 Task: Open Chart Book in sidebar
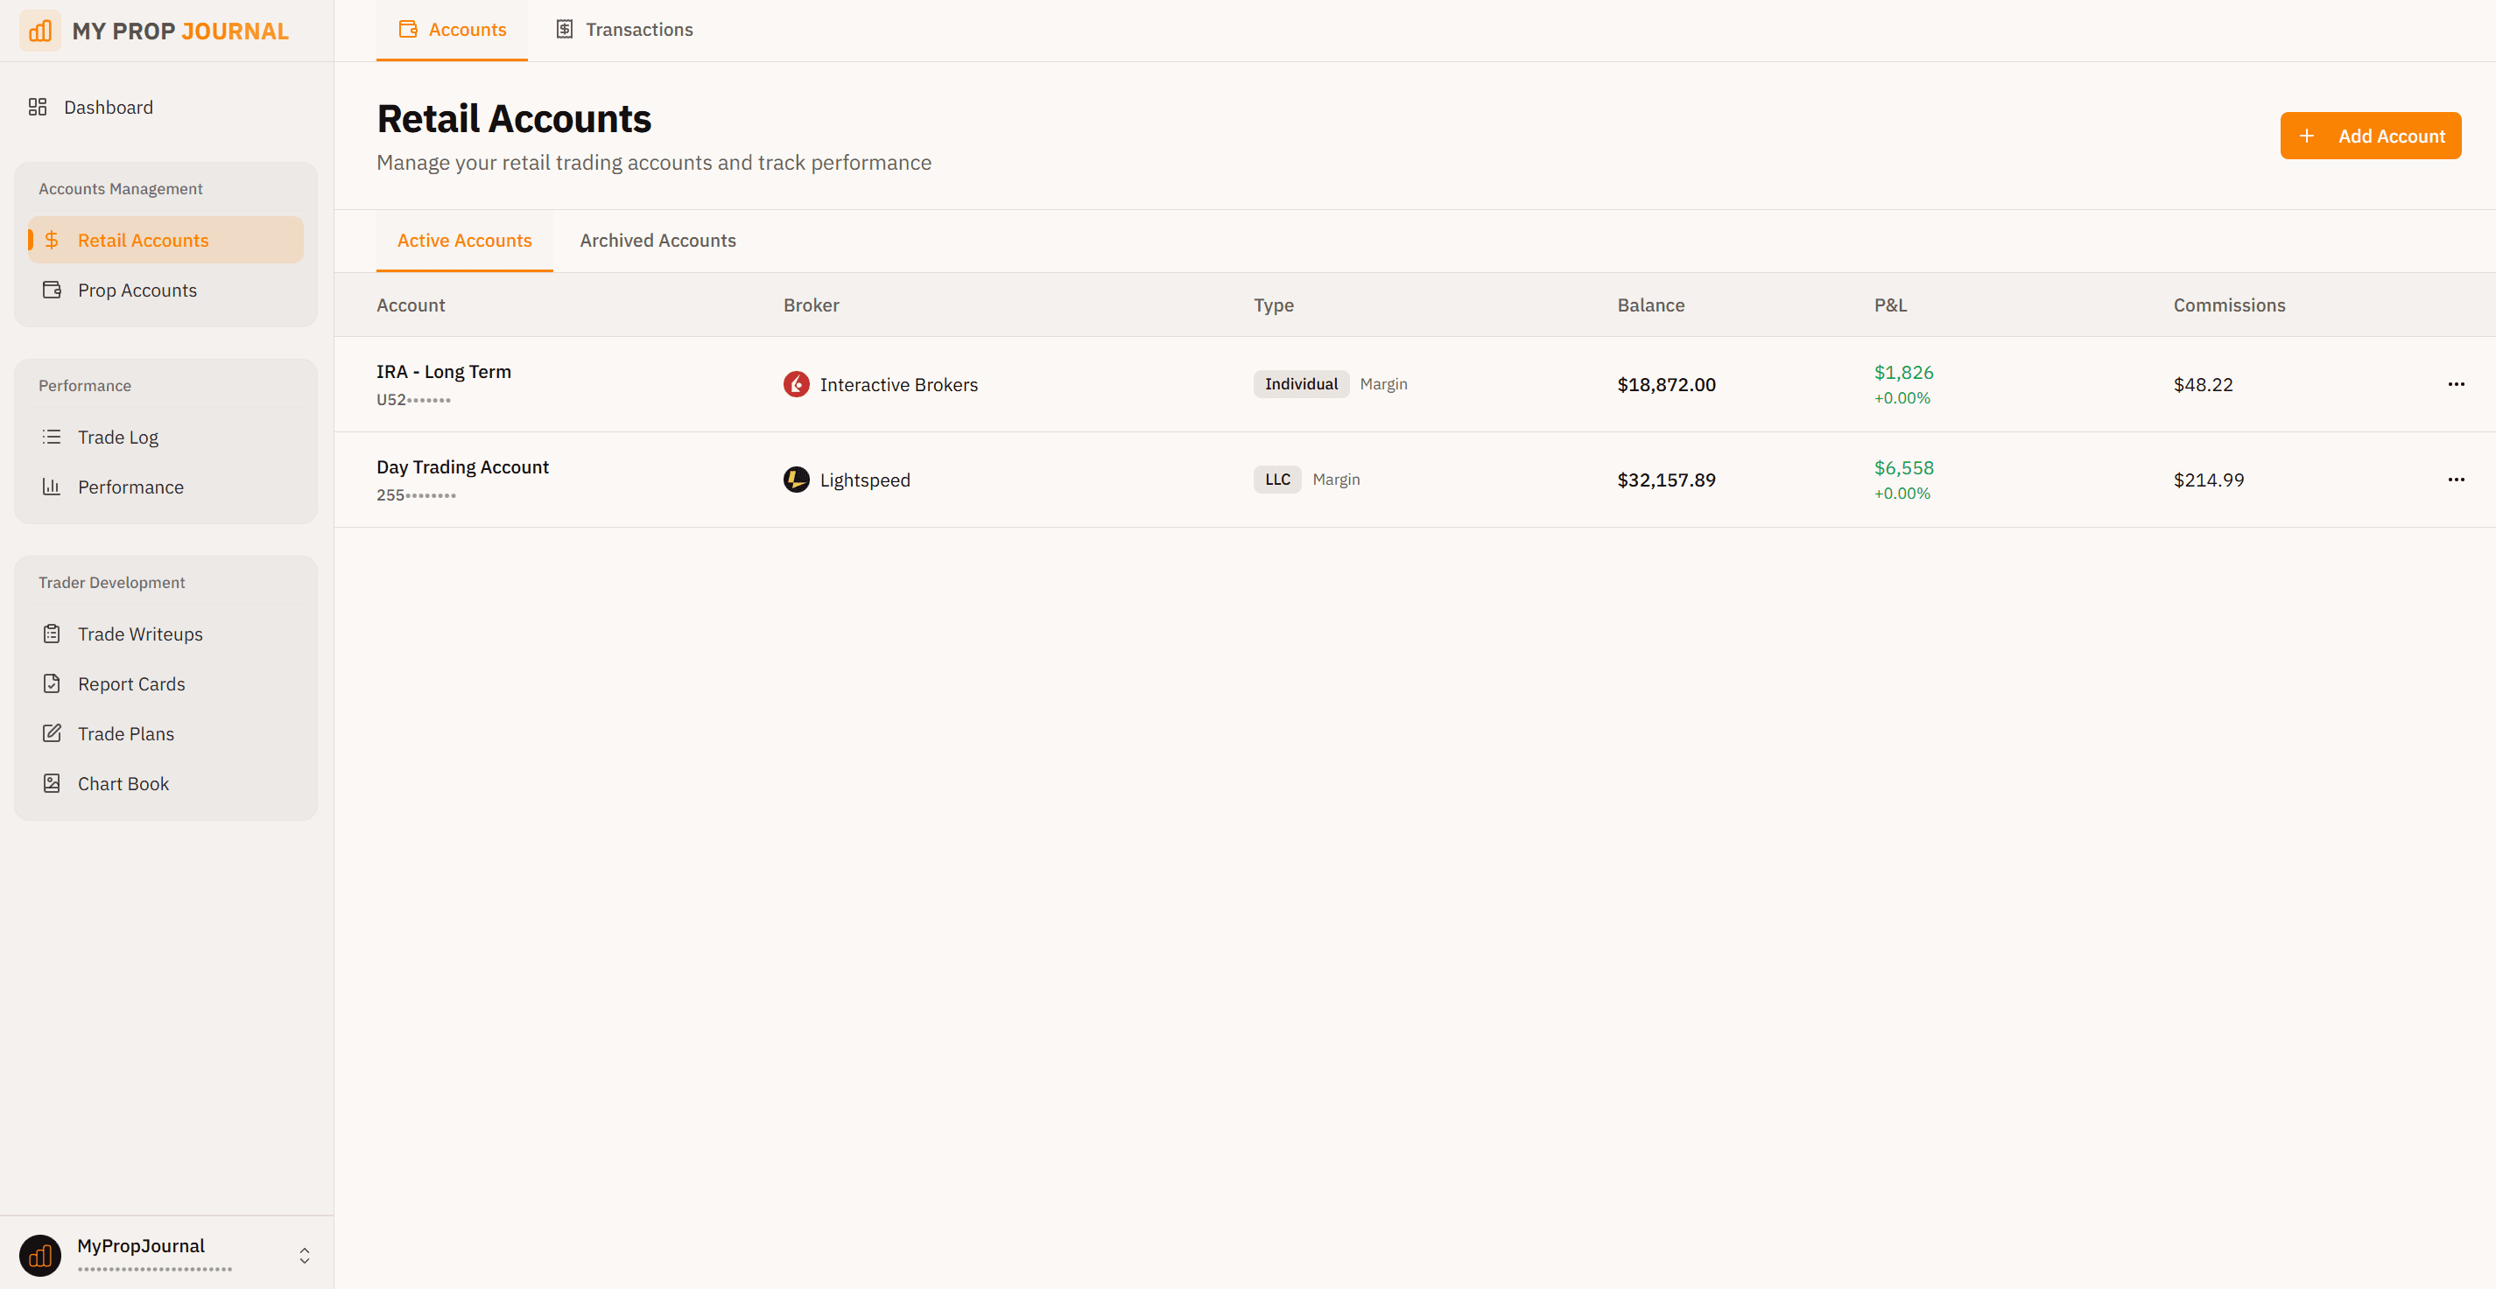tap(166, 783)
